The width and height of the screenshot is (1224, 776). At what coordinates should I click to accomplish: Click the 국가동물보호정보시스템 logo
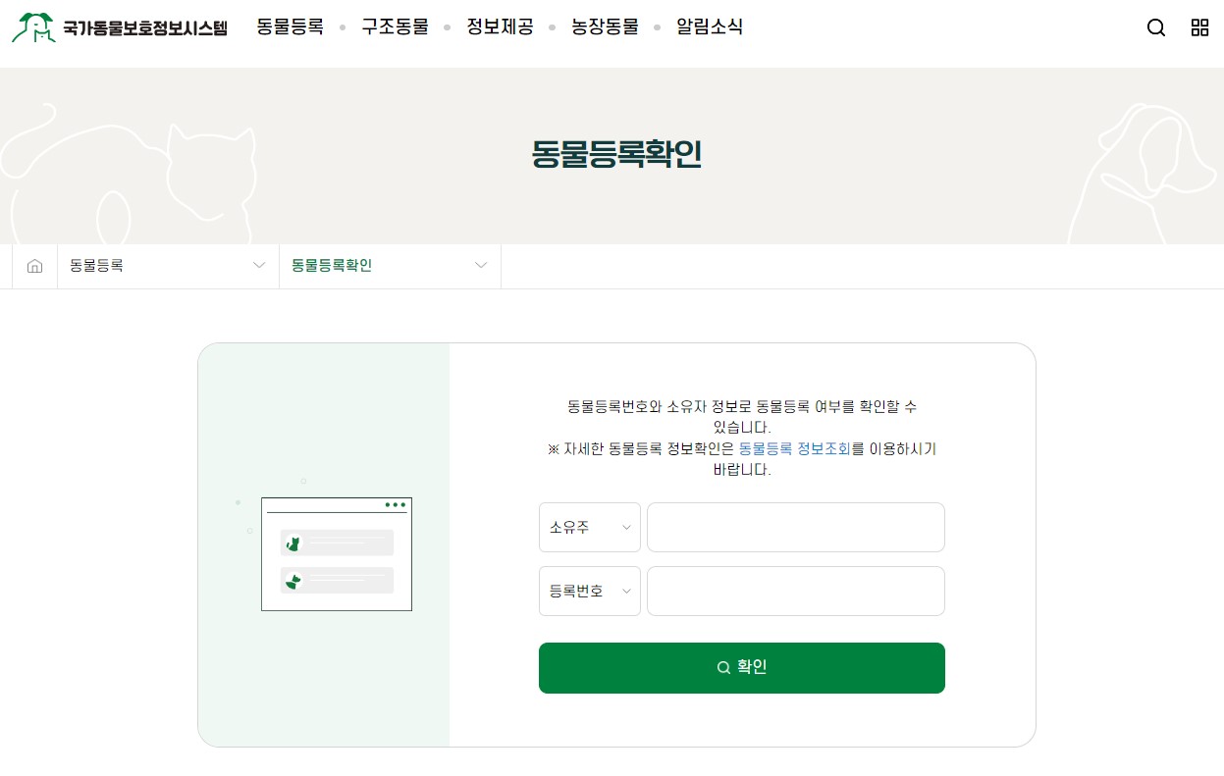click(120, 27)
